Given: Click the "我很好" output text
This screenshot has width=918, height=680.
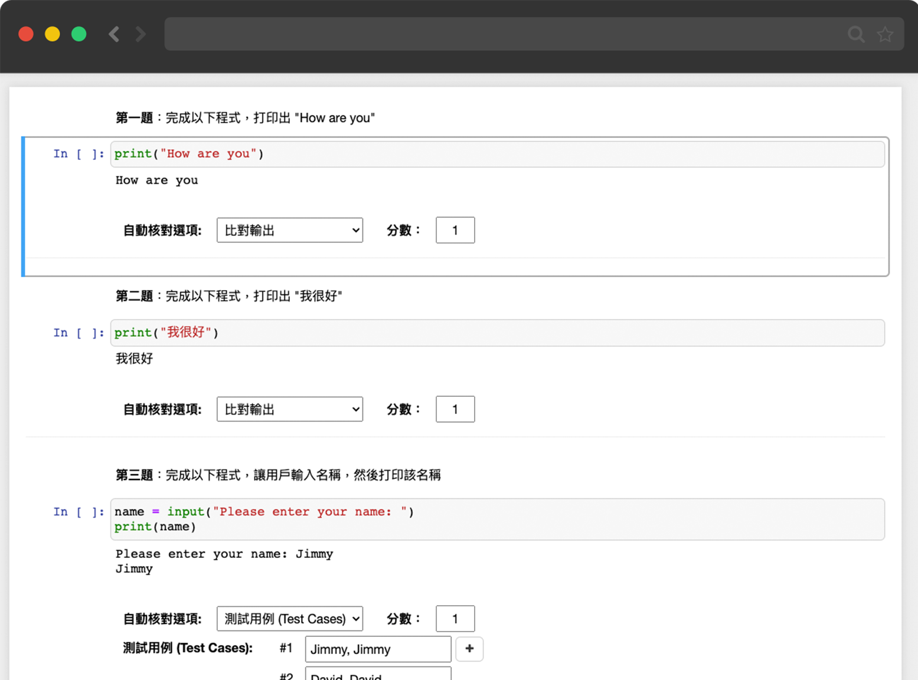Looking at the screenshot, I should [x=135, y=359].
